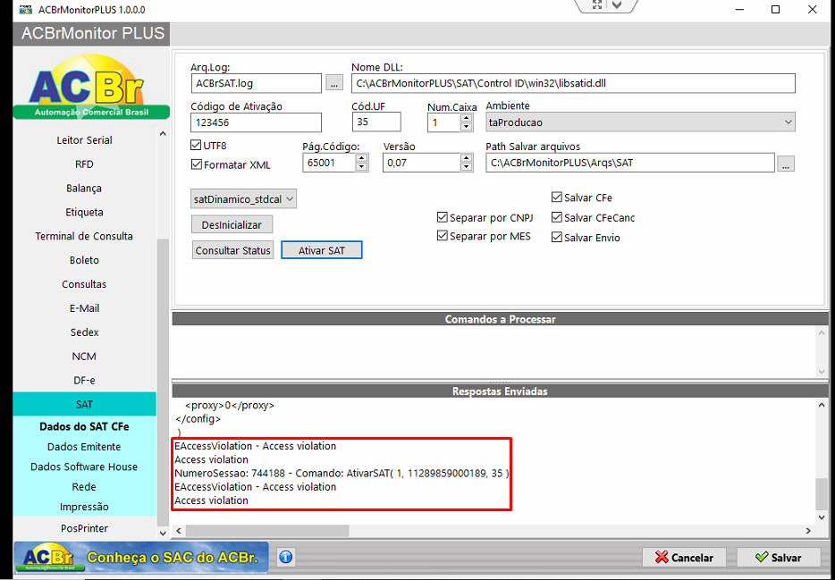Select Dados Emitente sub-item
This screenshot has height=580, width=835.
point(84,447)
